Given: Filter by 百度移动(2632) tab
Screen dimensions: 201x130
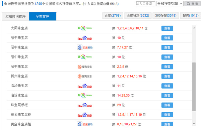Looking at the screenshot, I should [x=138, y=16].
